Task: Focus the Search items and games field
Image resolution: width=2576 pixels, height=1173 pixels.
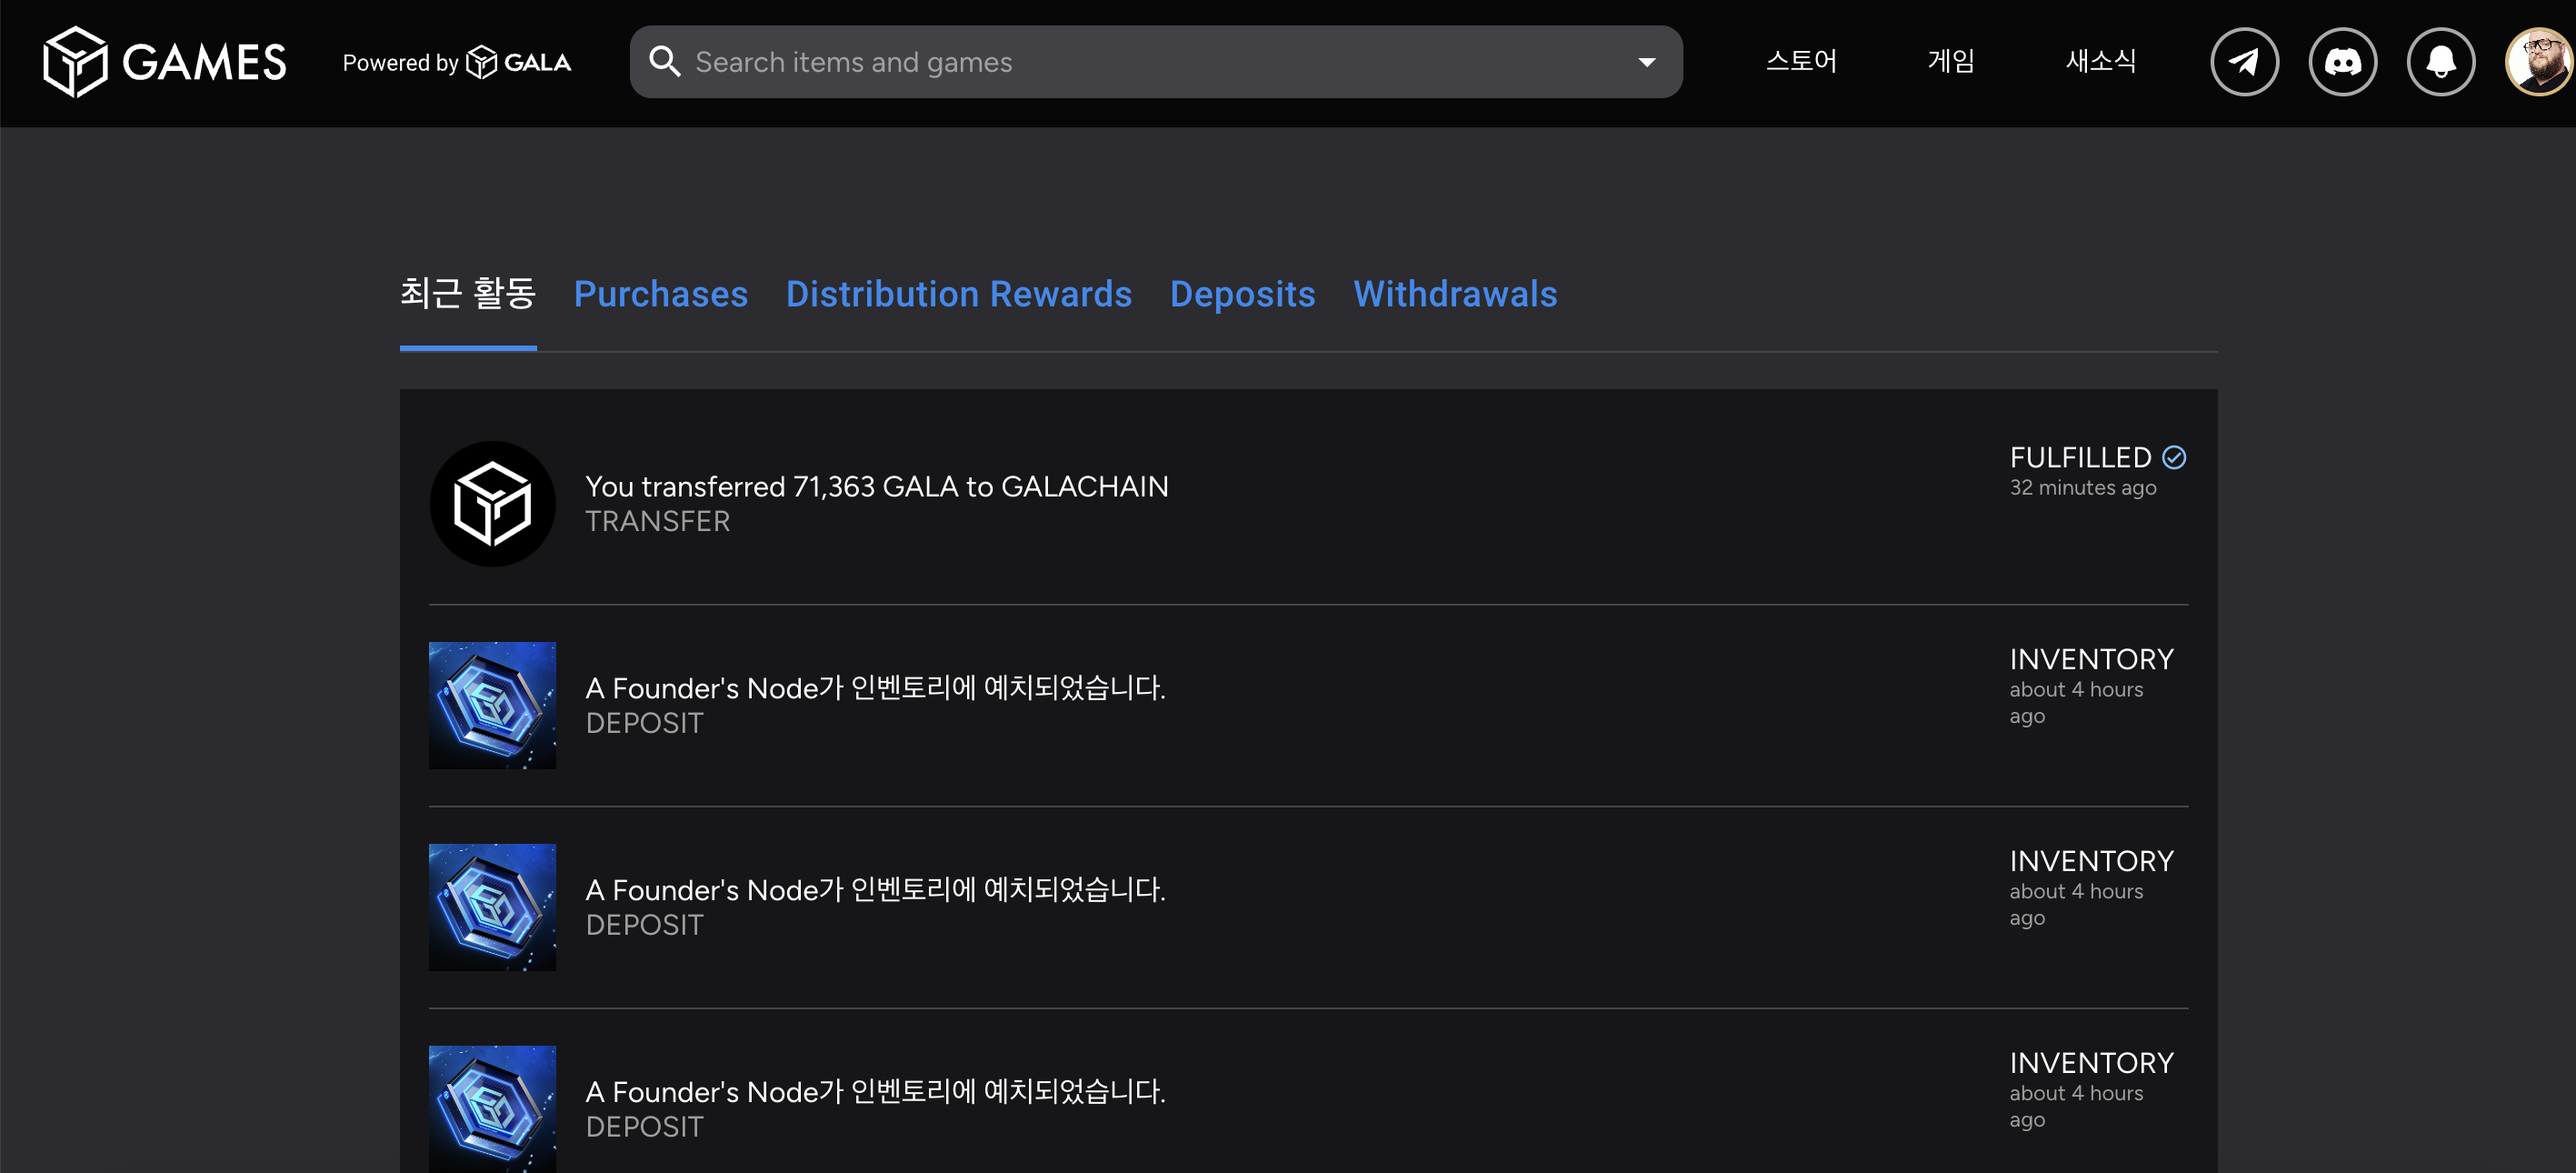Action: [1150, 62]
